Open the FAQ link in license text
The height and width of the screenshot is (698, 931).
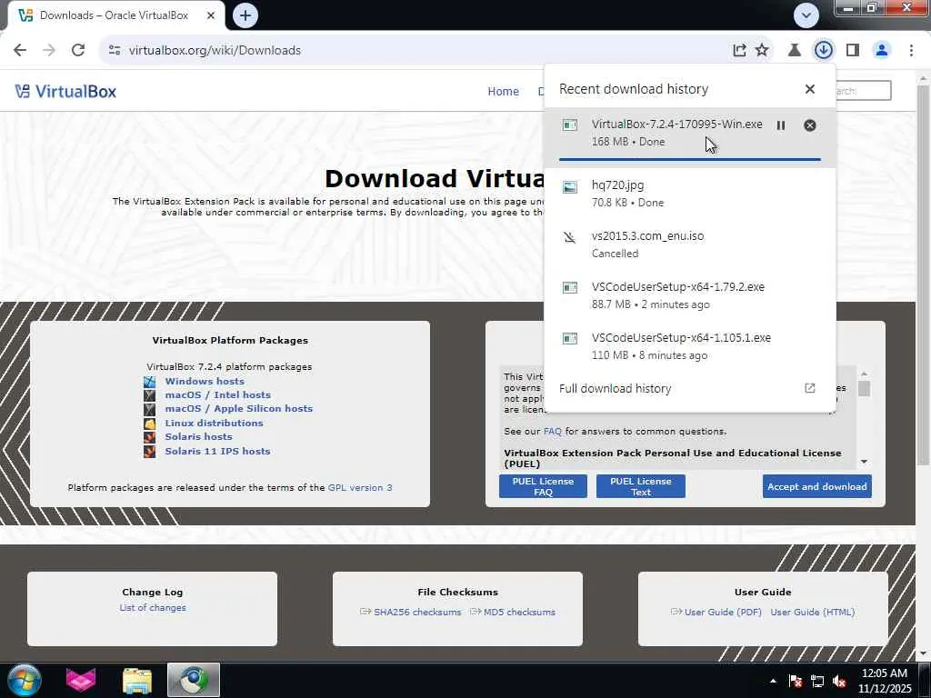point(552,432)
